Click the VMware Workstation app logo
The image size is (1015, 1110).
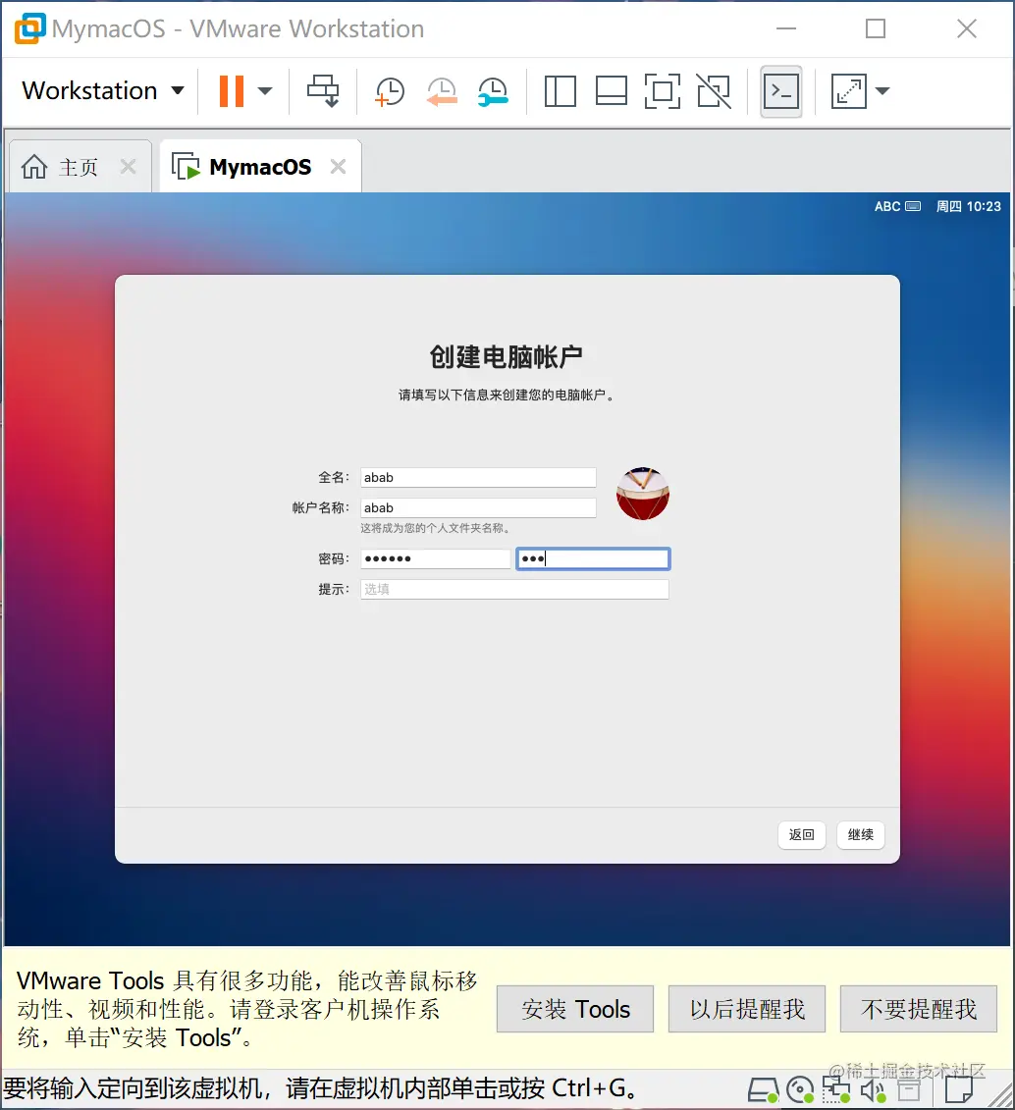(x=30, y=28)
